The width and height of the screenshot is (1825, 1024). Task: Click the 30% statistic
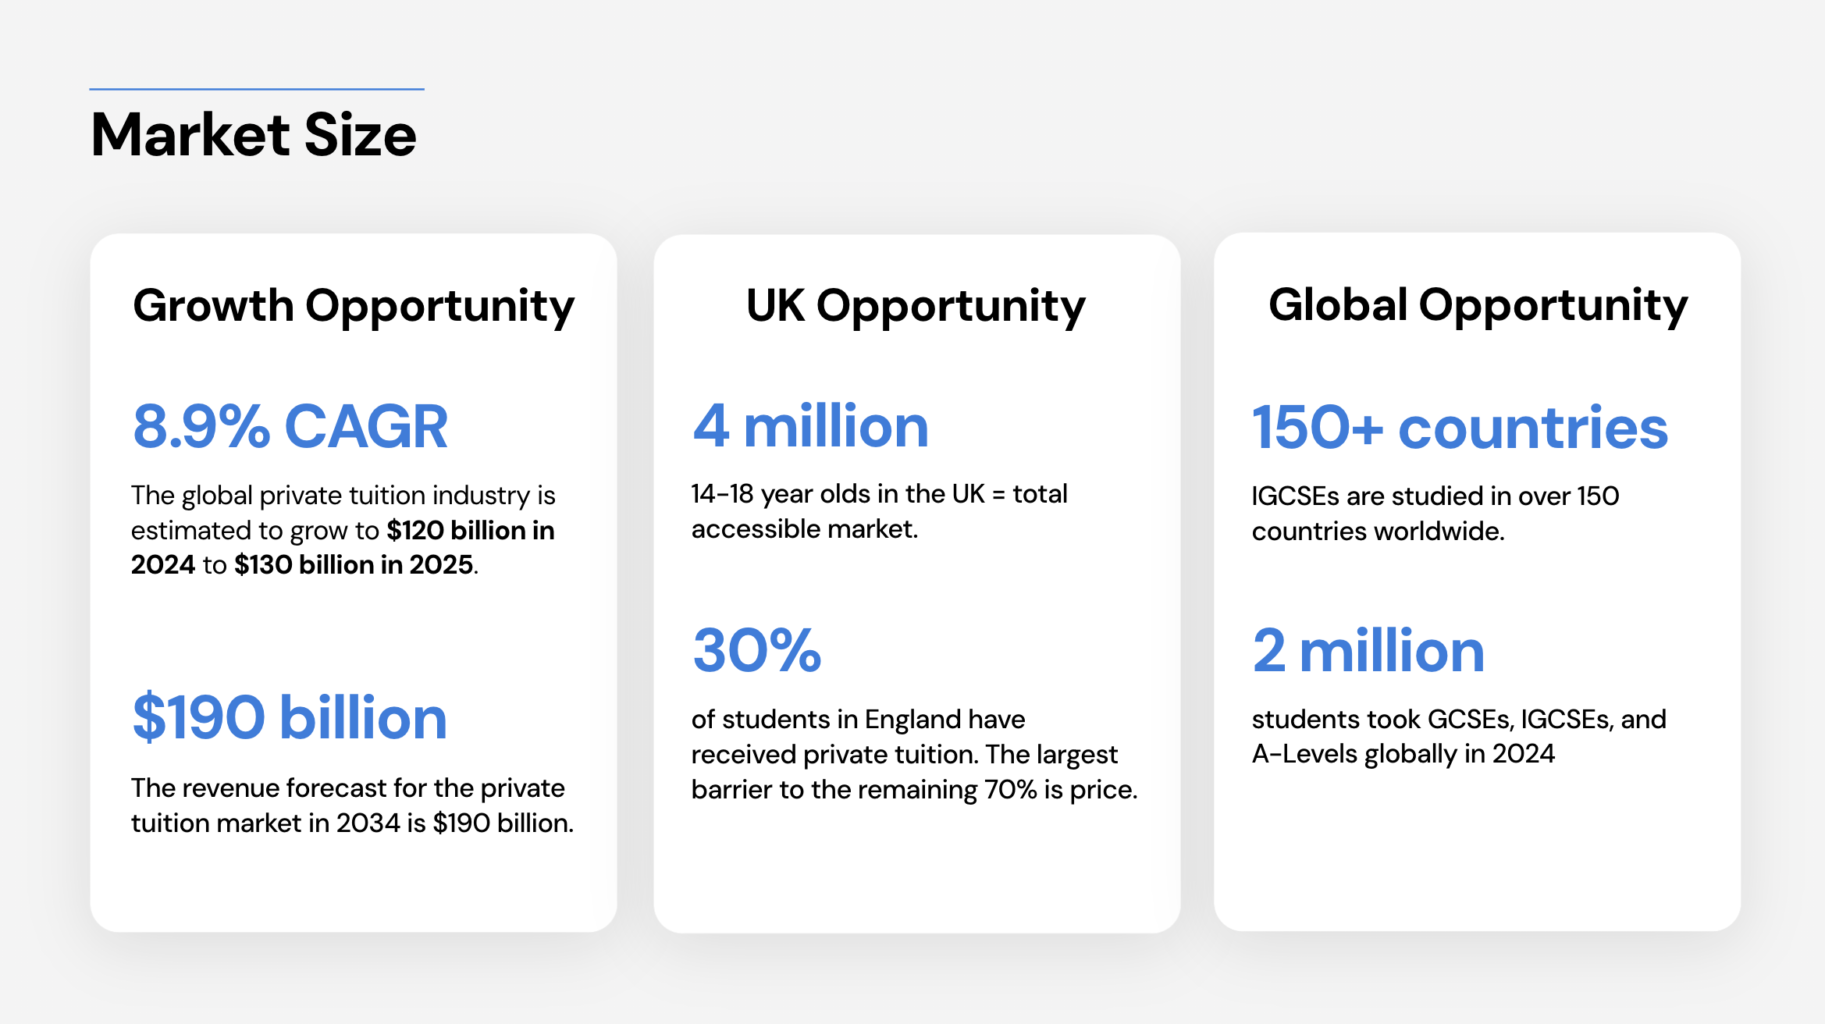(757, 650)
